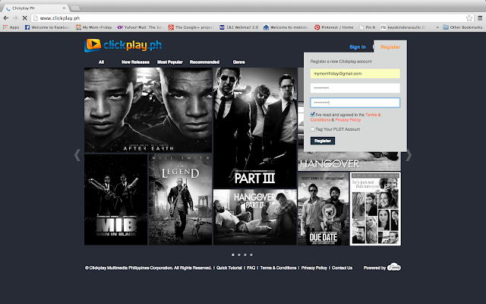Screen dimensions: 486x304
Task: Submit with the Register button
Action: tap(322, 141)
